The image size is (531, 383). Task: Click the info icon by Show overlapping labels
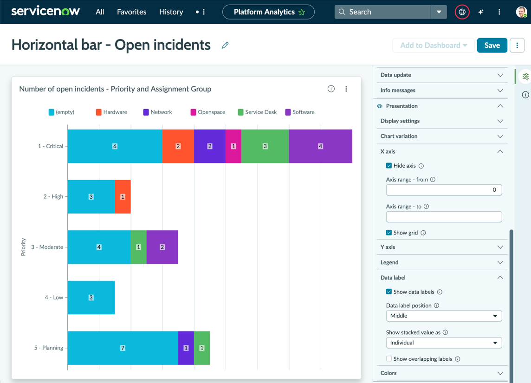[458, 359]
